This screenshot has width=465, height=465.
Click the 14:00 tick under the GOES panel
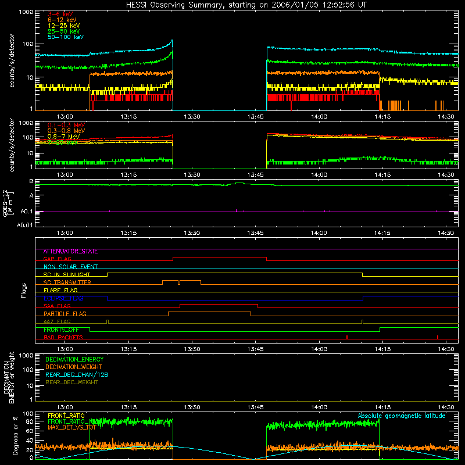click(x=319, y=233)
